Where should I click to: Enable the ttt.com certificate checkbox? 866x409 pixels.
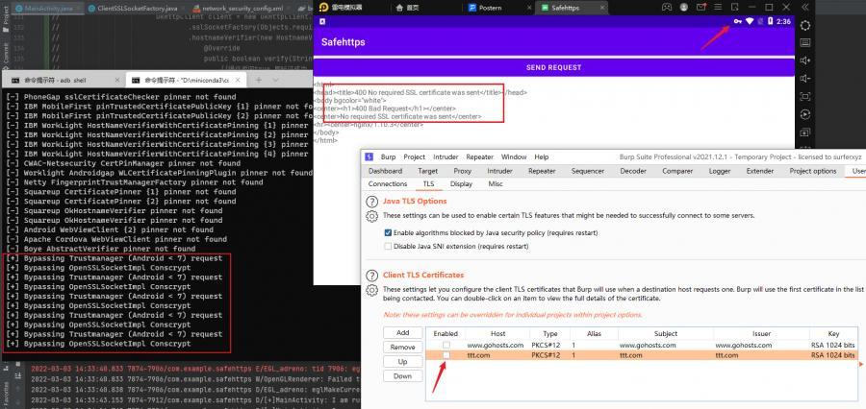click(446, 355)
